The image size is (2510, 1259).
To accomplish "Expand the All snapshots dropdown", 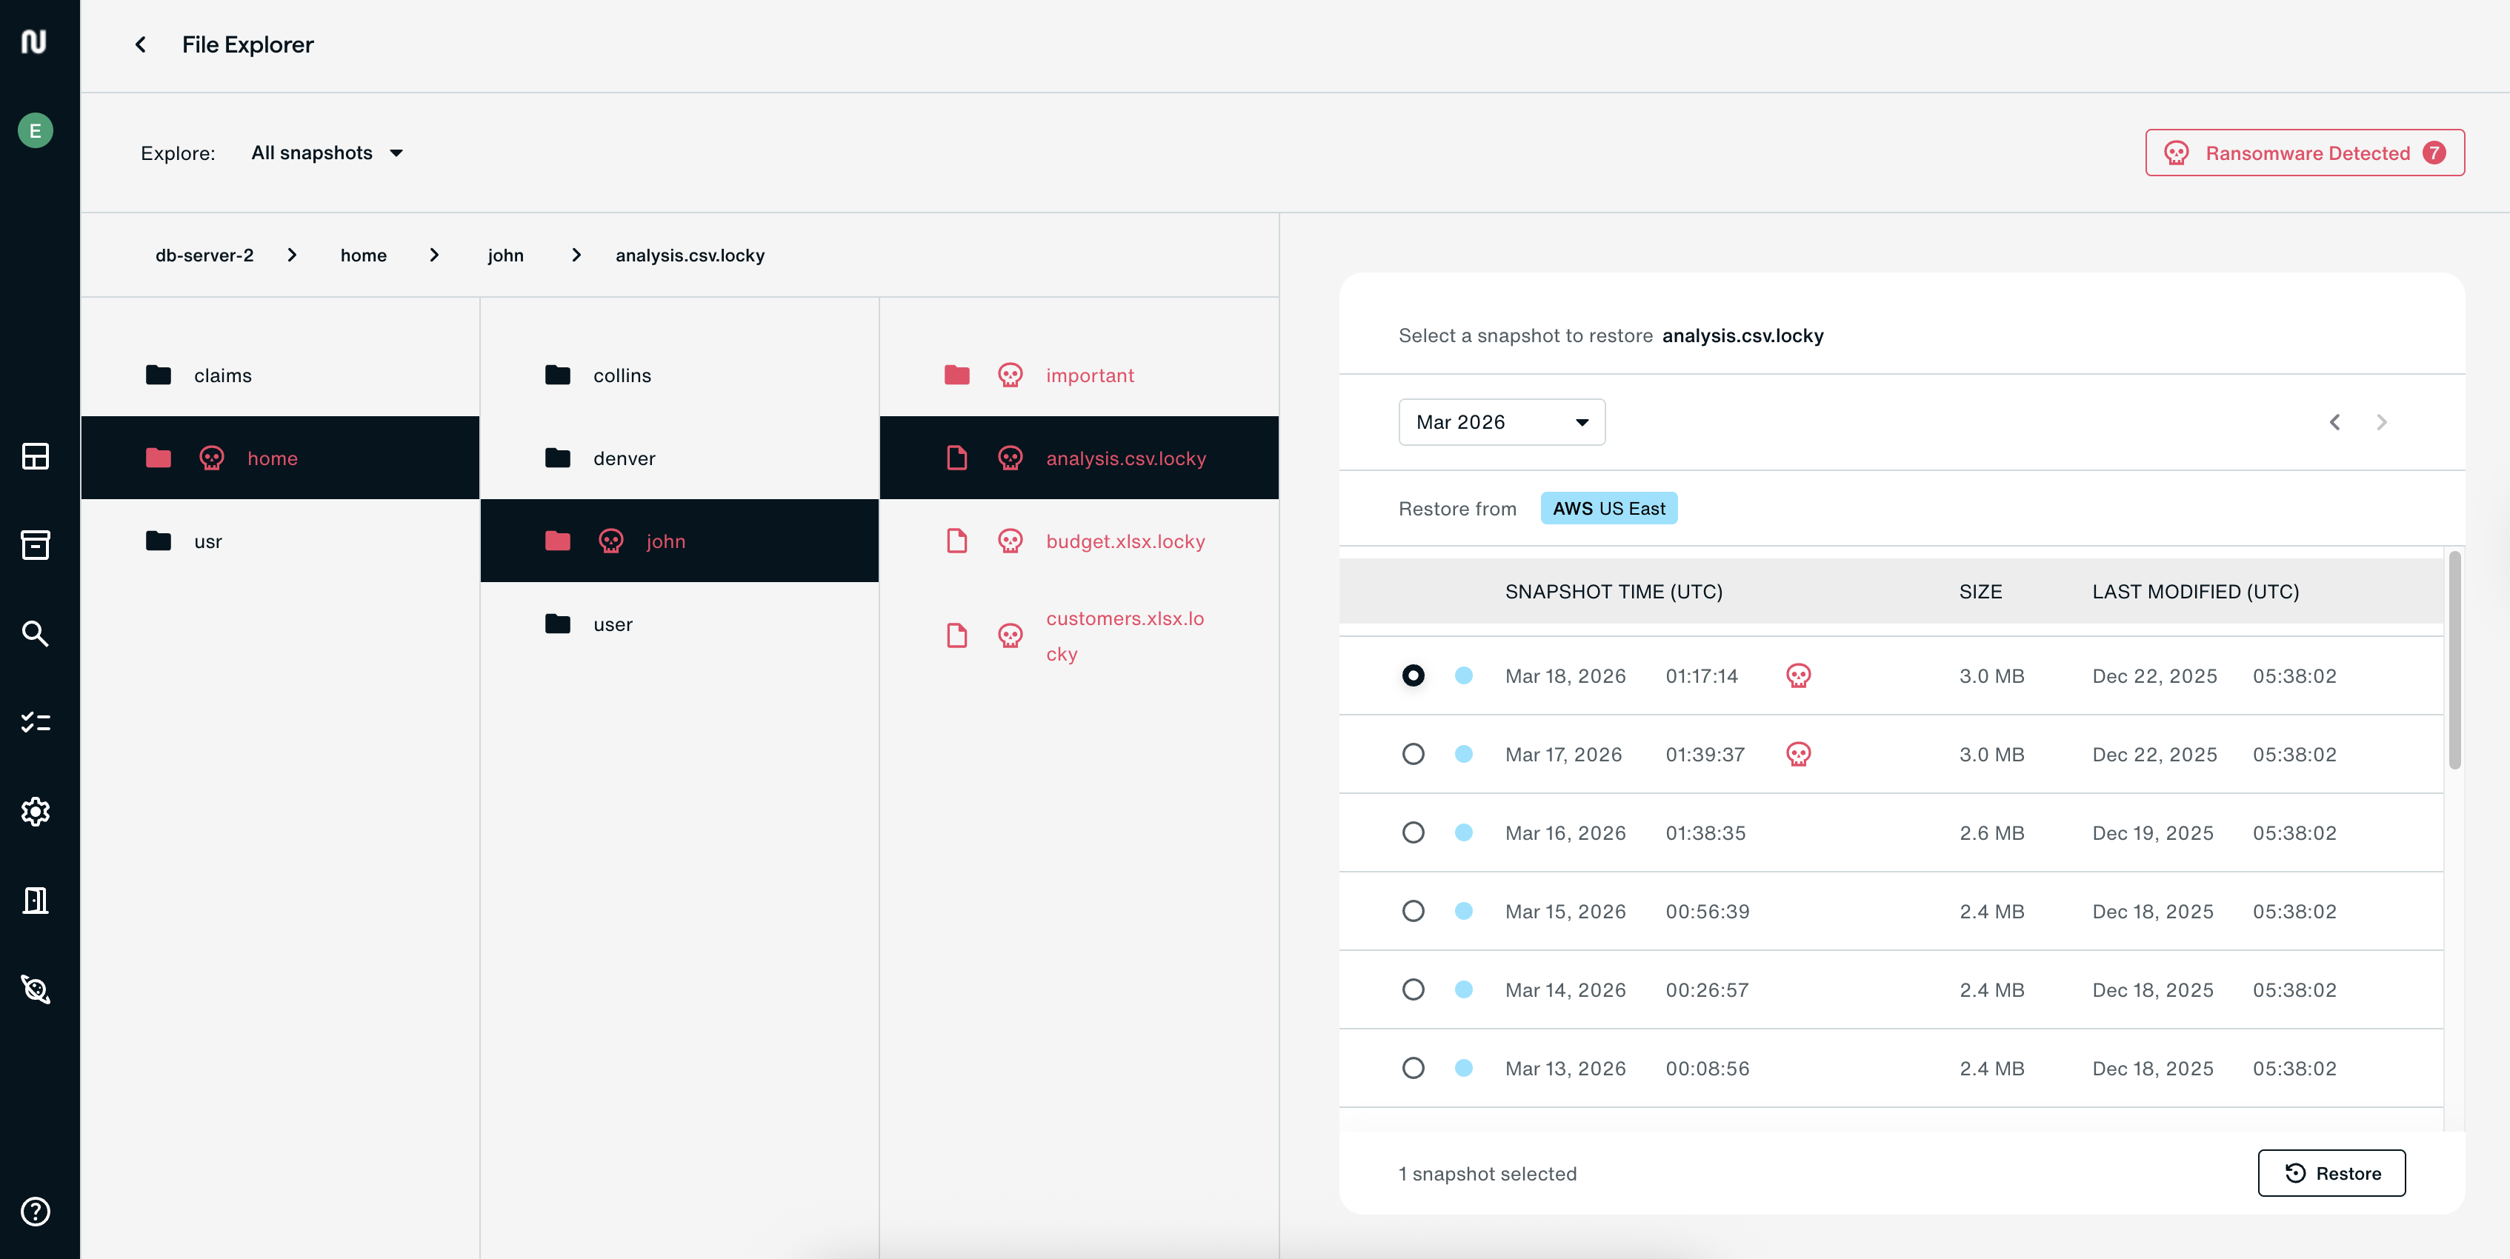I will click(x=327, y=153).
